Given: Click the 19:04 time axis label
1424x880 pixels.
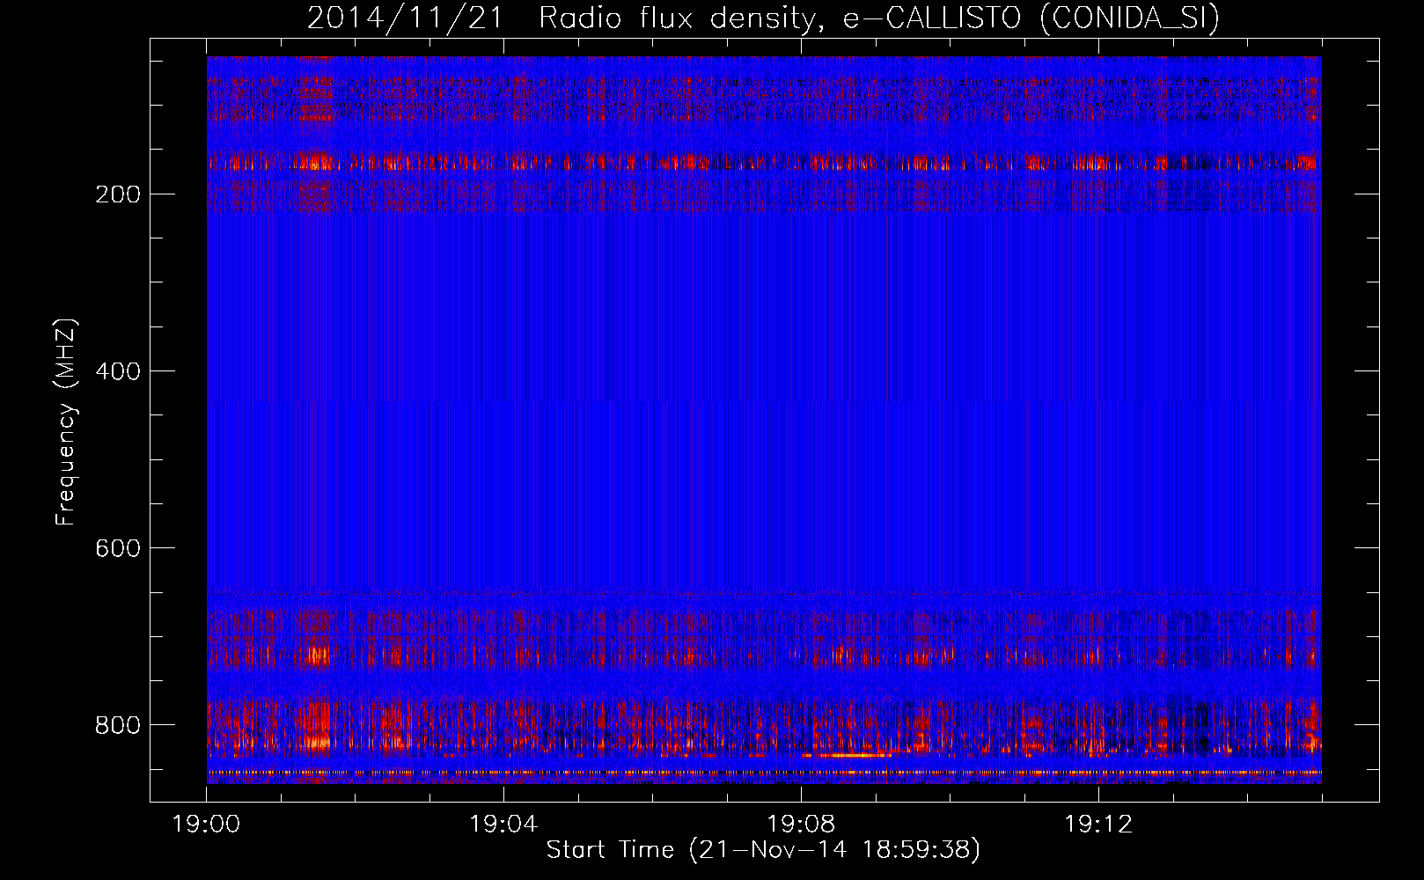Looking at the screenshot, I should pos(503,825).
